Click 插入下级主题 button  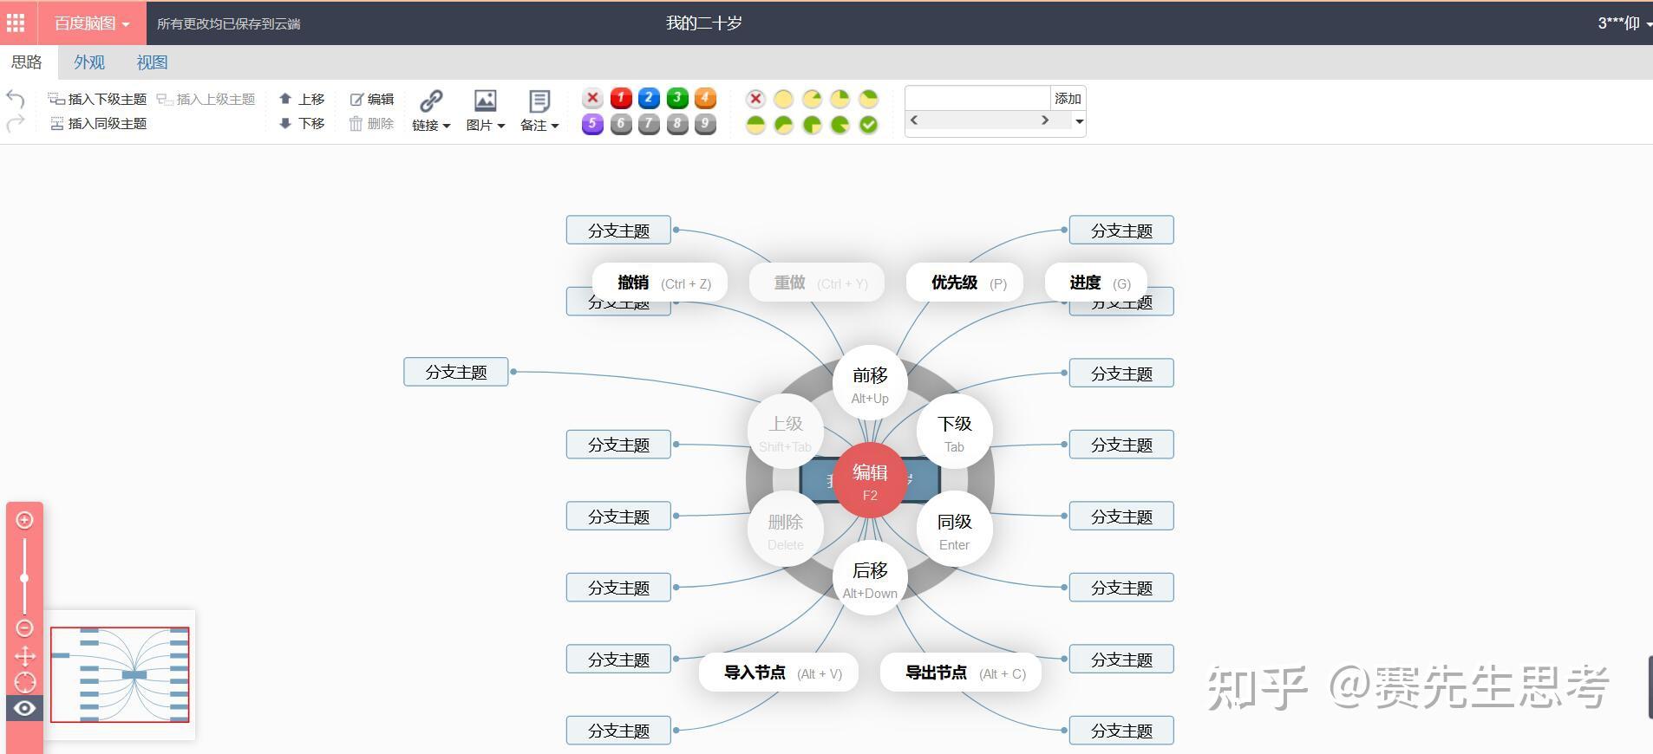point(97,99)
